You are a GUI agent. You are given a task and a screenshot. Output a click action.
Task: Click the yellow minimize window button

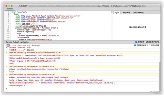[9, 6]
